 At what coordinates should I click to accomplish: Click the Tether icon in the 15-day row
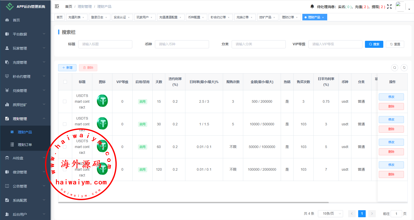tap(102, 101)
